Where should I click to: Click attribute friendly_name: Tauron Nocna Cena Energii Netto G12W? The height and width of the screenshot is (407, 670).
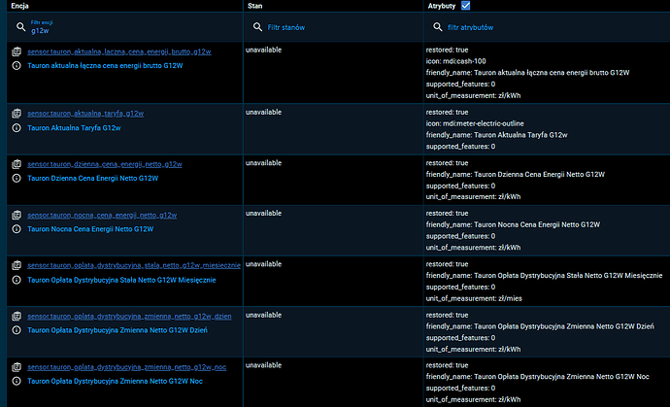click(x=513, y=224)
